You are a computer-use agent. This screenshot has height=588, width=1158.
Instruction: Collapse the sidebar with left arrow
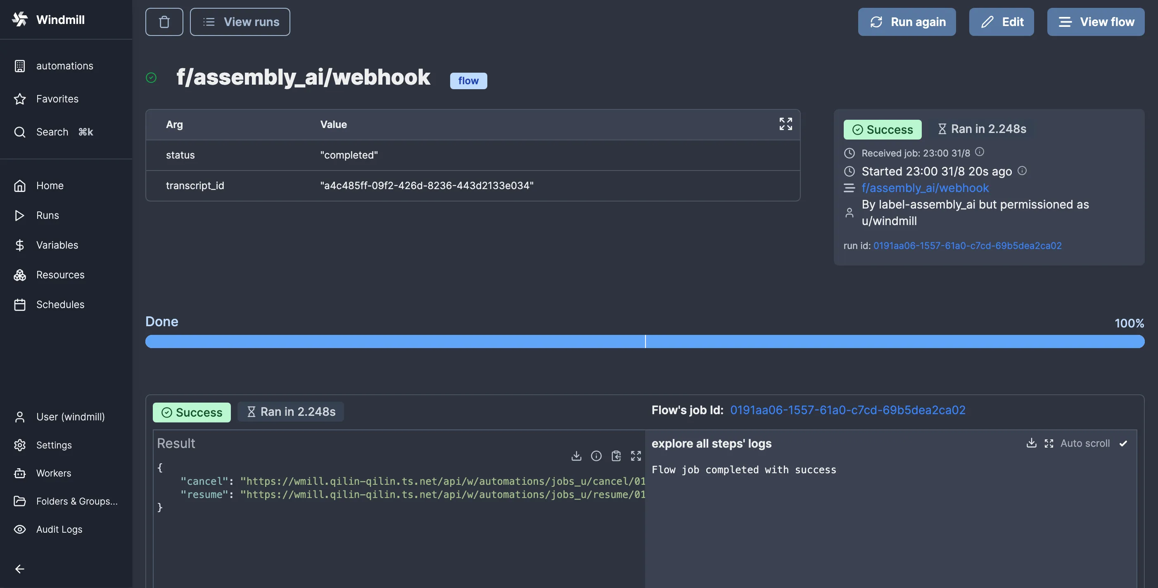tap(20, 569)
